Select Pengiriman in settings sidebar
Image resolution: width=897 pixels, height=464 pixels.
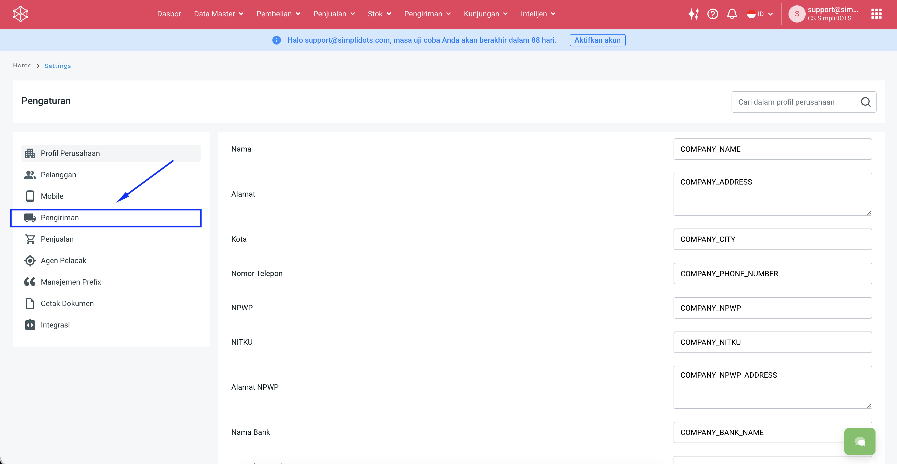pos(60,218)
